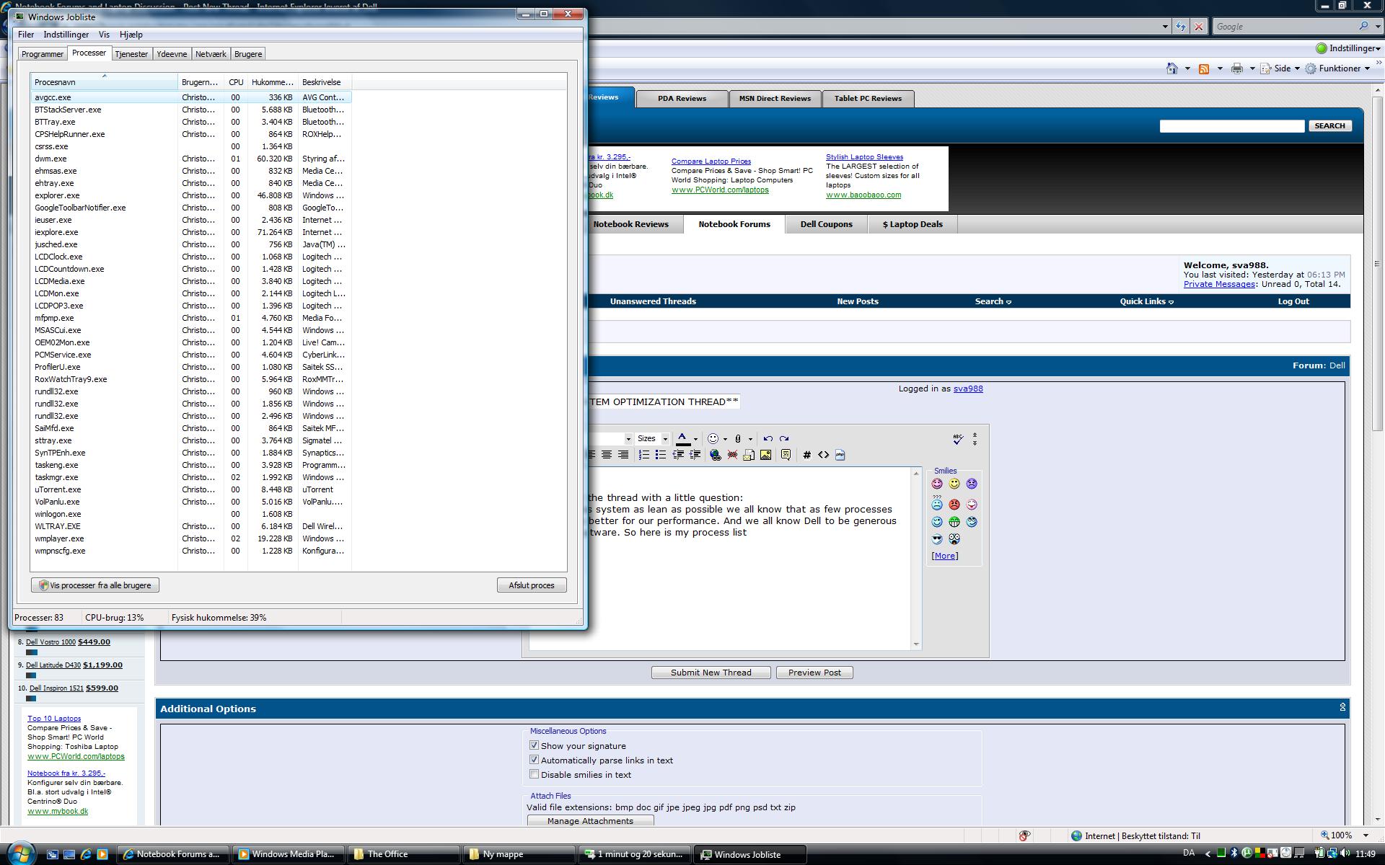The image size is (1385, 865).
Task: Click the increase indent icon
Action: click(x=695, y=455)
